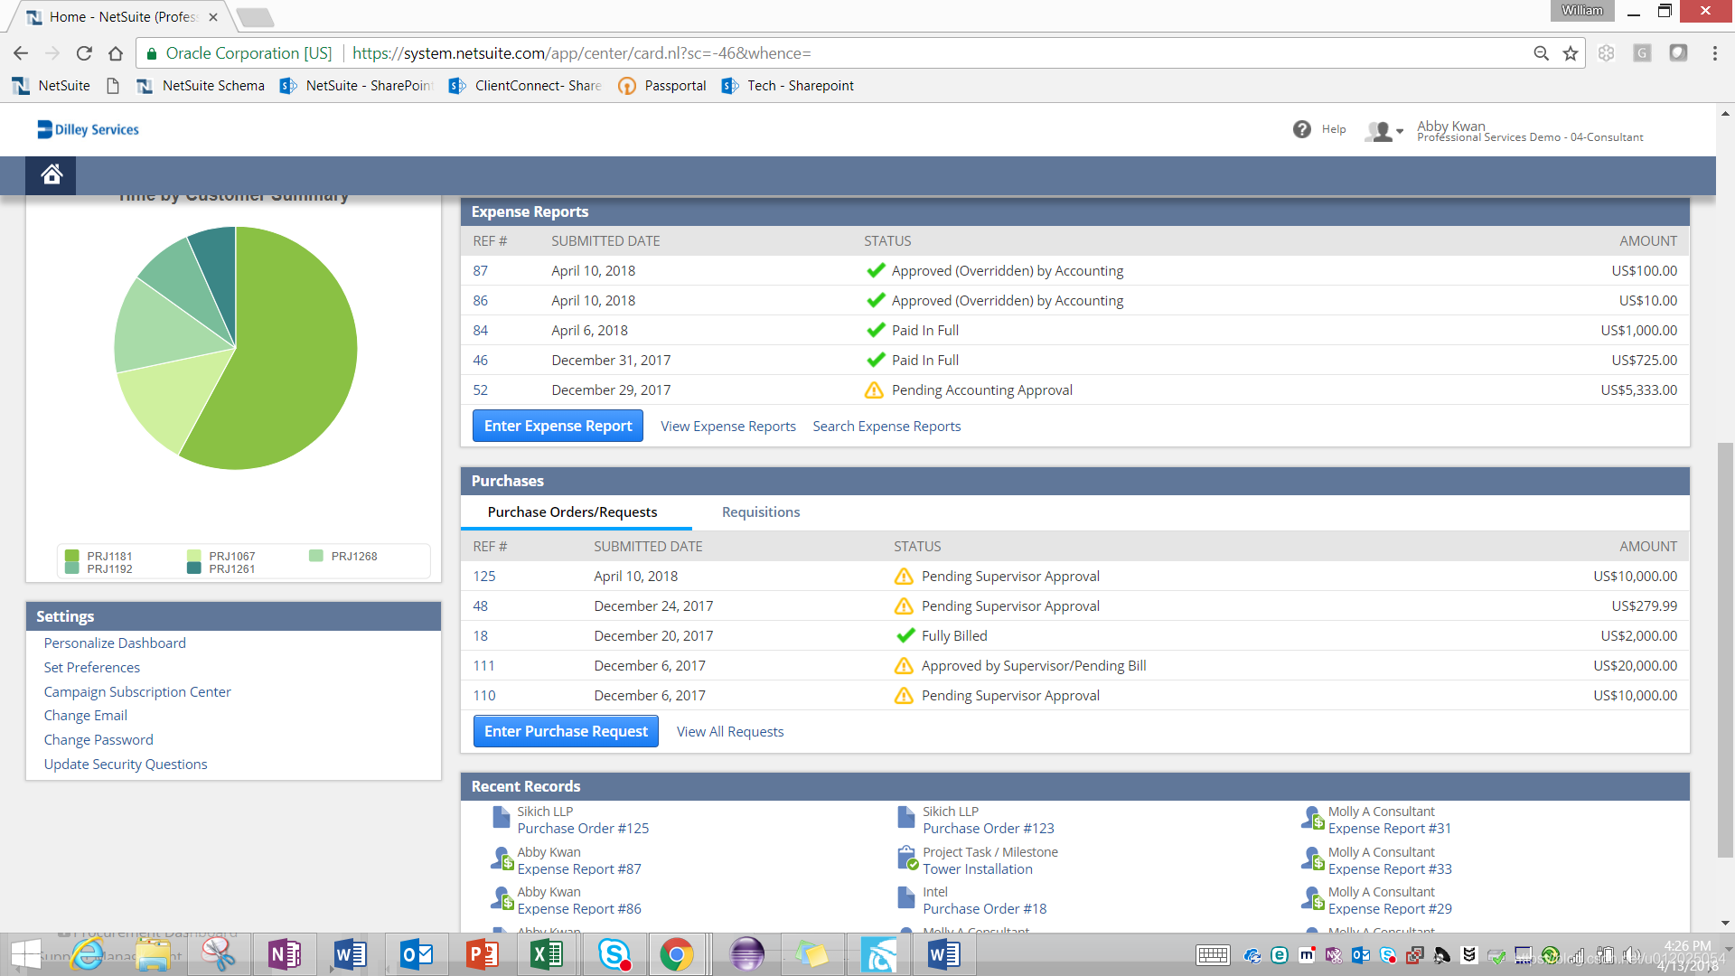Screen dimensions: 1735x976
Task: Click the Help question mark icon
Action: point(1301,129)
